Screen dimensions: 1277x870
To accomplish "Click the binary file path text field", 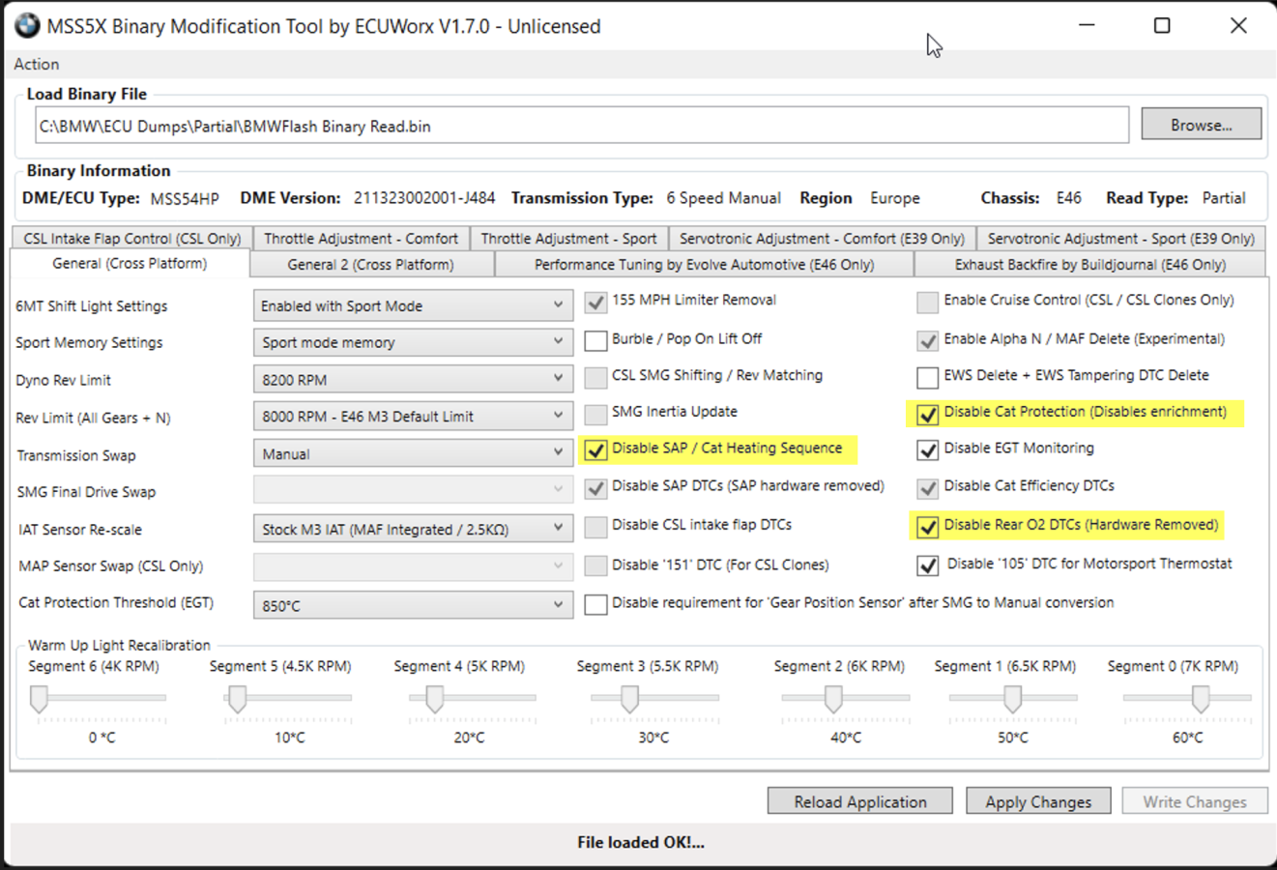I will [x=581, y=126].
